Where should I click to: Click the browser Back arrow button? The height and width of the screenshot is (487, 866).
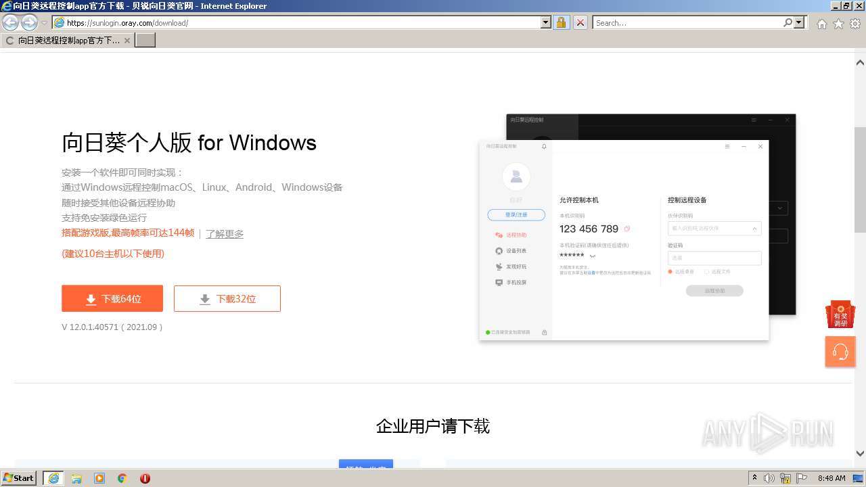click(x=11, y=23)
